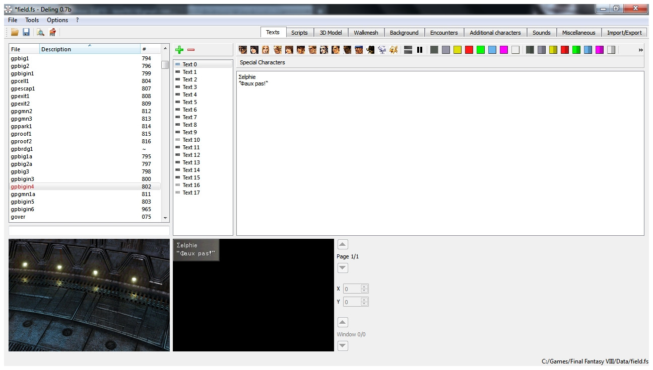Insert Ward's blue bandana character icon
The width and height of the screenshot is (653, 370).
[359, 50]
